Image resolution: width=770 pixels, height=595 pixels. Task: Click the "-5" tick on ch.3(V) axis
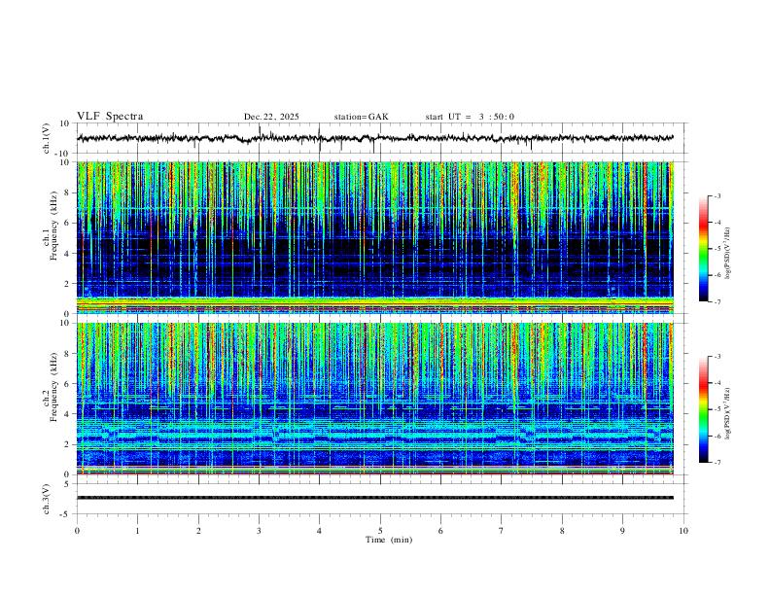coord(66,514)
